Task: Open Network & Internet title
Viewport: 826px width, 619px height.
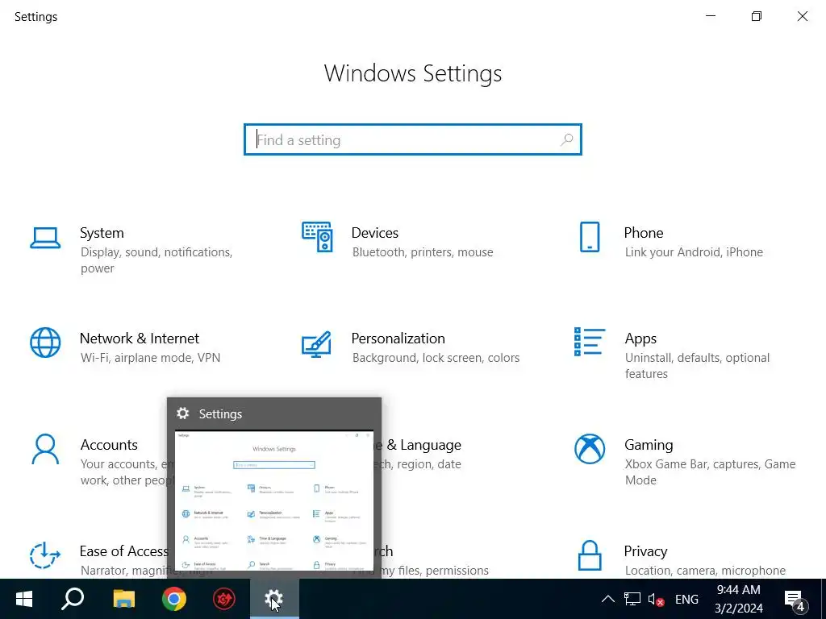Action: point(139,338)
